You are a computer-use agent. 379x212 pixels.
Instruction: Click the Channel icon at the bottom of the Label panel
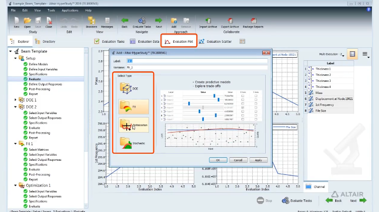click(309, 187)
